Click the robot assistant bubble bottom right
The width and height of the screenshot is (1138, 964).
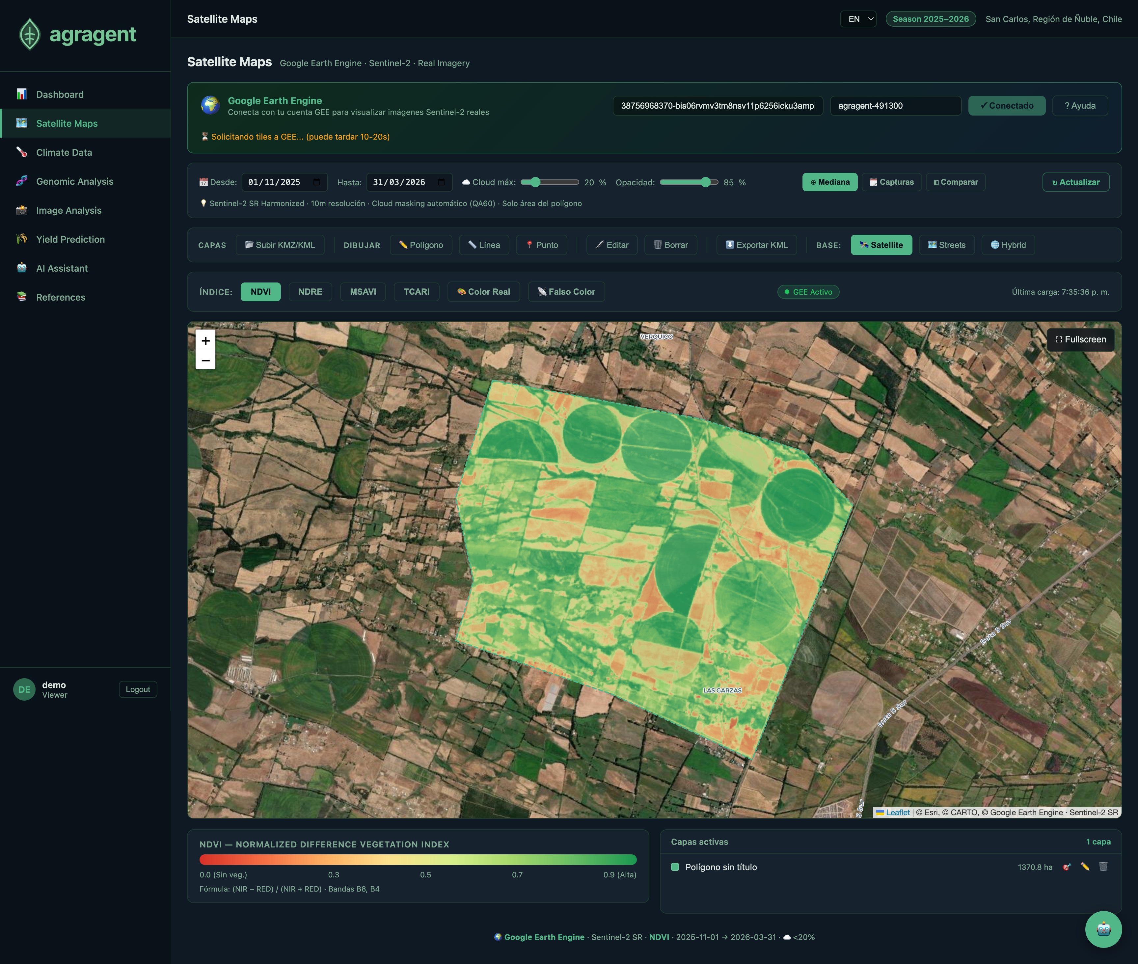1103,929
